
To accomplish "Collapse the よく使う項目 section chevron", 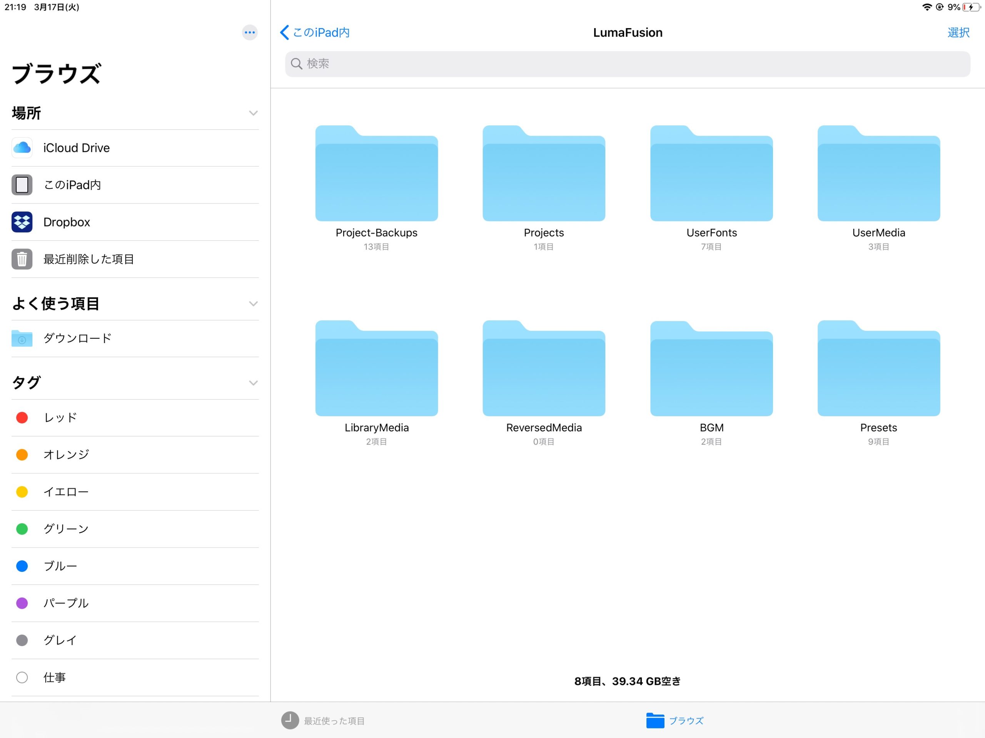I will click(x=253, y=303).
